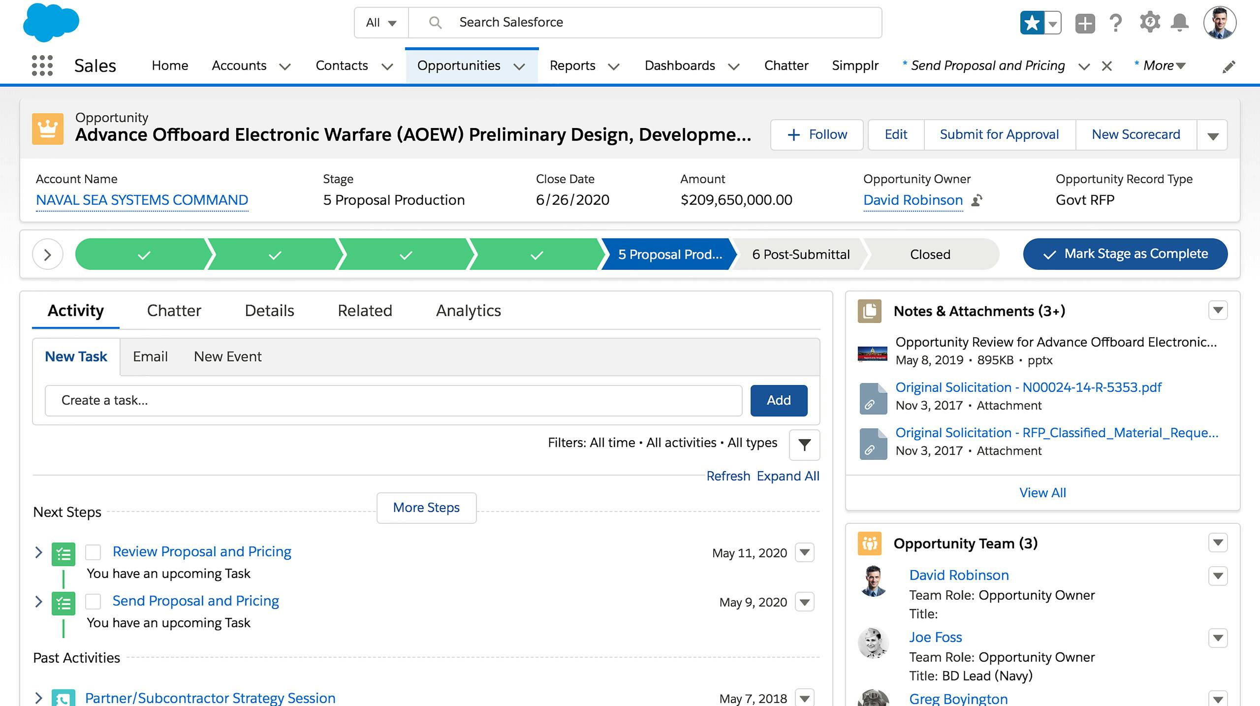The width and height of the screenshot is (1260, 706).
Task: Expand the Review Proposal and Pricing task row
Action: tap(39, 552)
